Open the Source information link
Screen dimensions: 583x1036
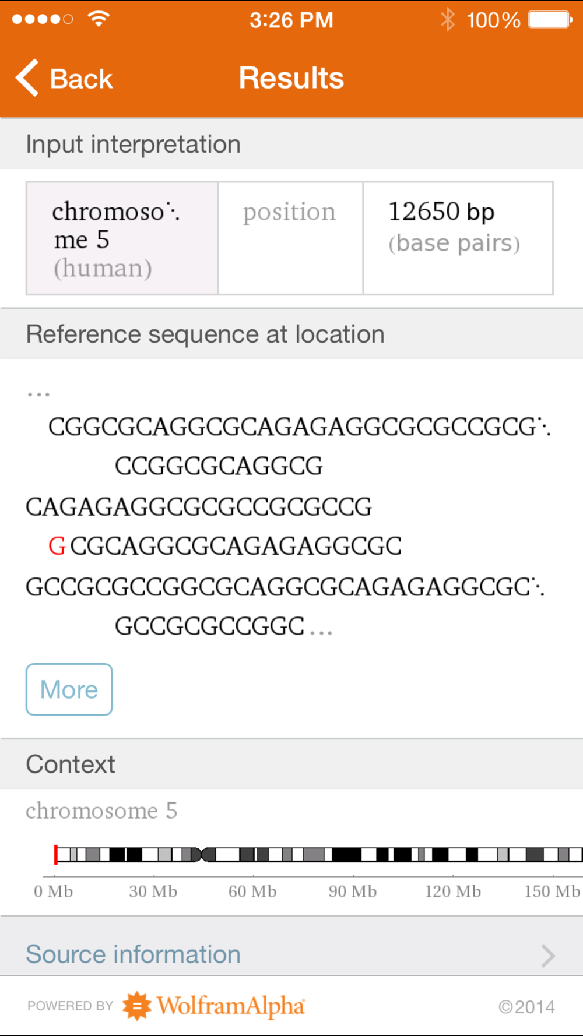click(x=134, y=954)
